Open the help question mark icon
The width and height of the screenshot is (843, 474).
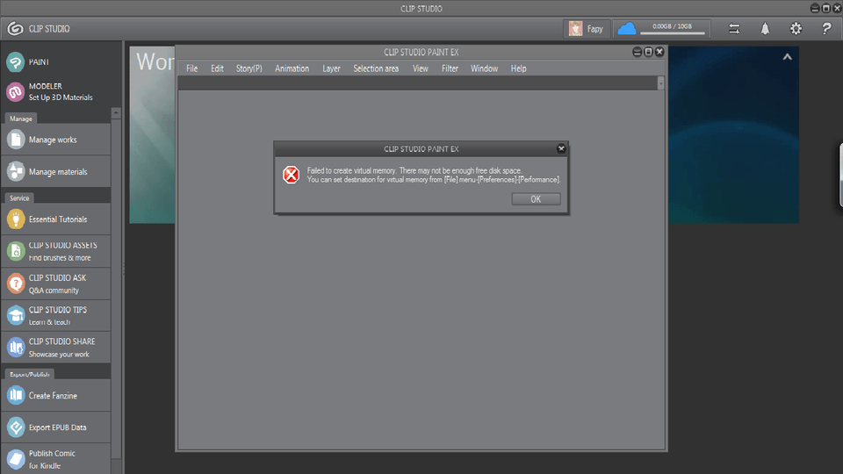(x=826, y=28)
